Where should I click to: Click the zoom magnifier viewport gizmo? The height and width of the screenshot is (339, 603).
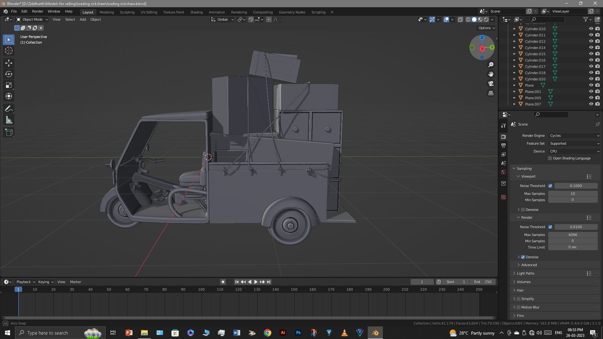coord(491,65)
